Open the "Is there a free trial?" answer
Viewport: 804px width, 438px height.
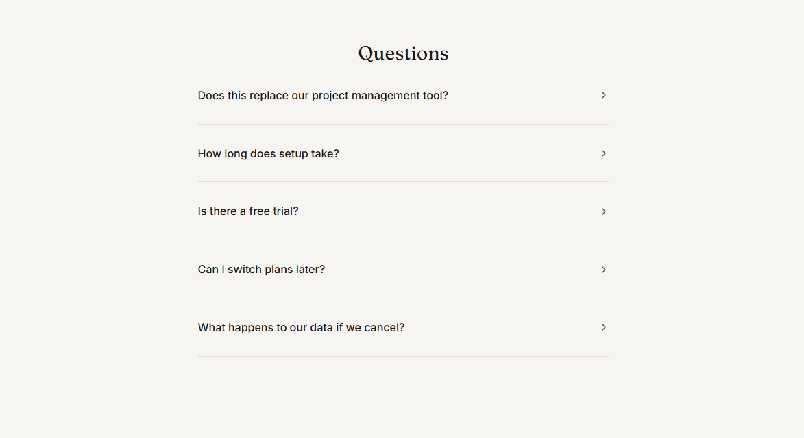tap(403, 211)
